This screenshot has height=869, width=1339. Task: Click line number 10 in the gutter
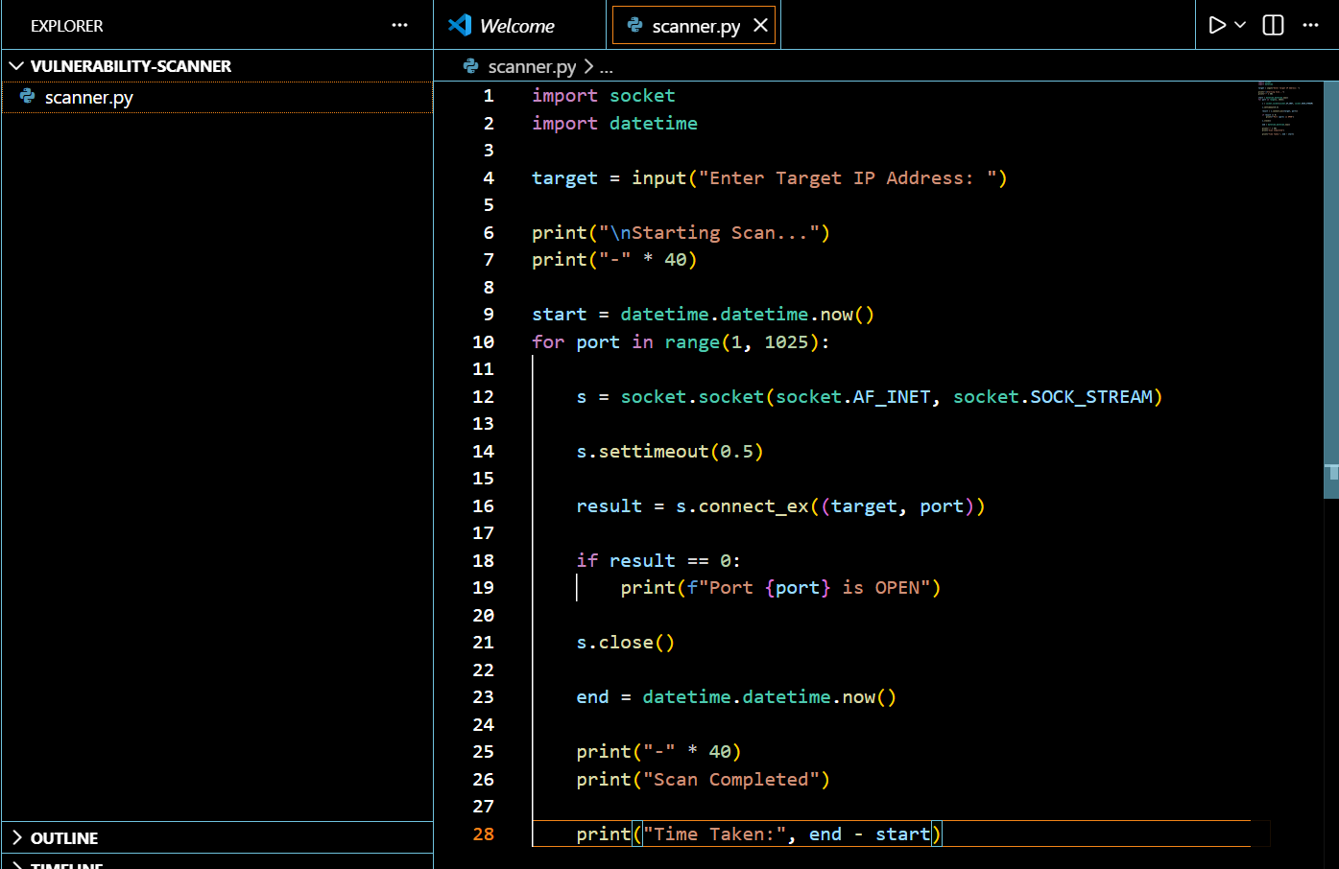(x=483, y=342)
